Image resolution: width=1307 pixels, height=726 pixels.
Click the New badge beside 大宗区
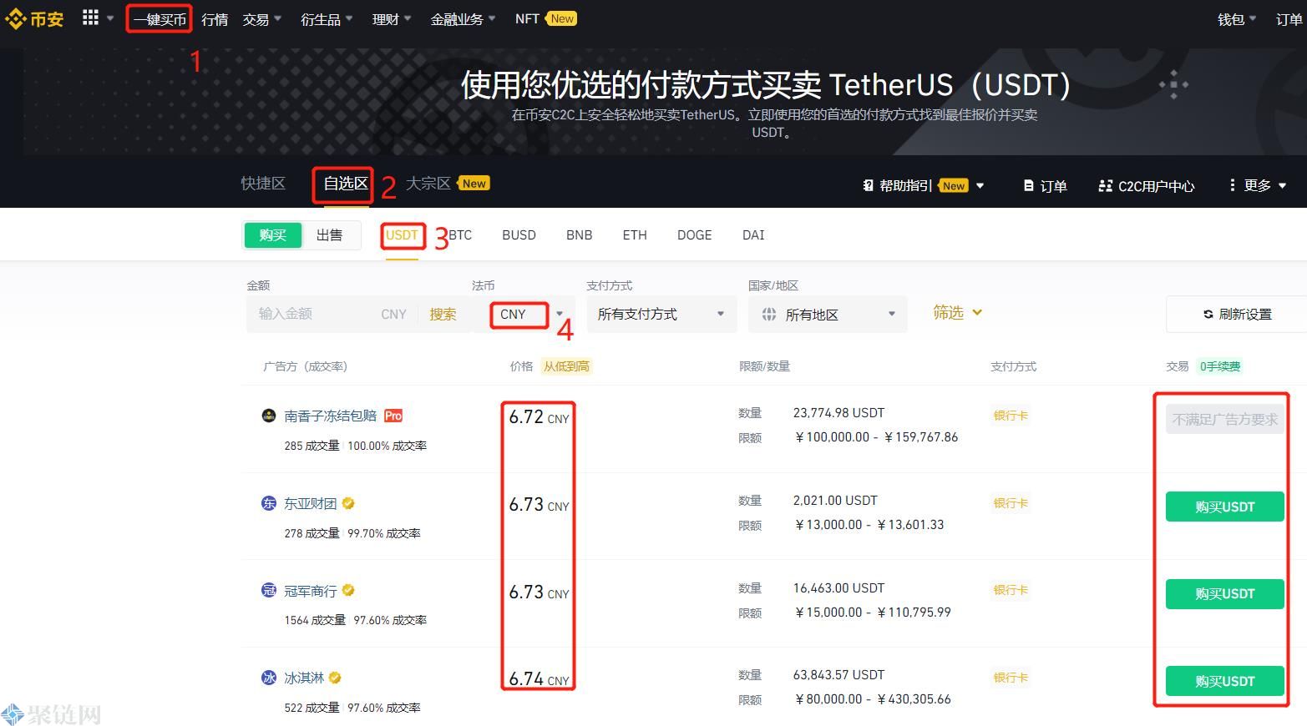474,184
